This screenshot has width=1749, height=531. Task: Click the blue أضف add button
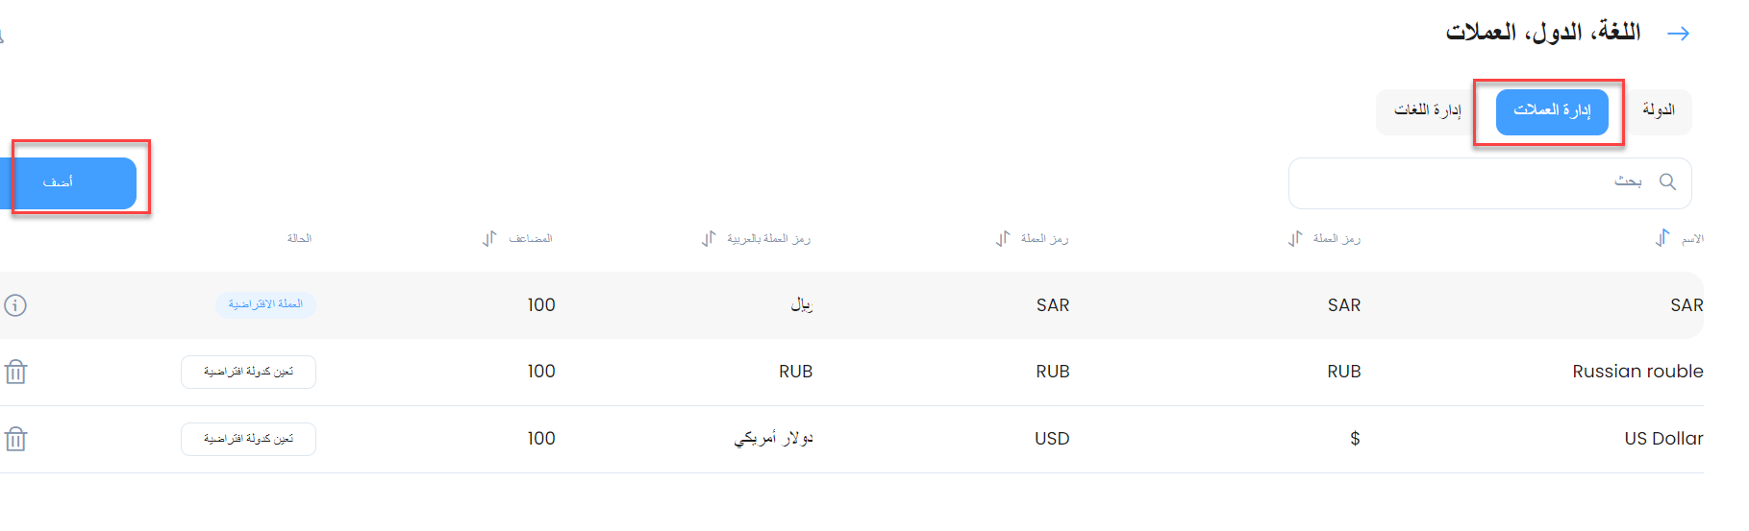click(69, 182)
